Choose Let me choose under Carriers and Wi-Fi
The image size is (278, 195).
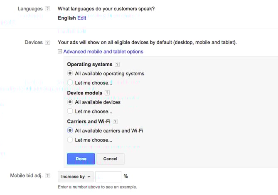(x=70, y=140)
